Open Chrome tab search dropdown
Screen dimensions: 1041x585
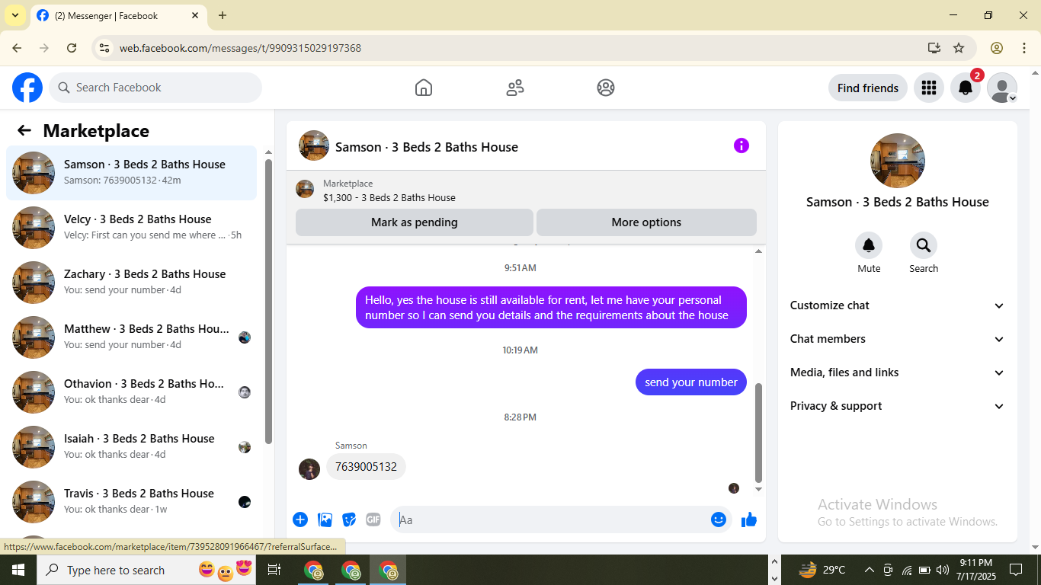[15, 15]
